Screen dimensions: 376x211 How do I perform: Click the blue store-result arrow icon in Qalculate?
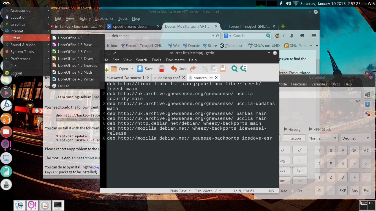(x=367, y=104)
